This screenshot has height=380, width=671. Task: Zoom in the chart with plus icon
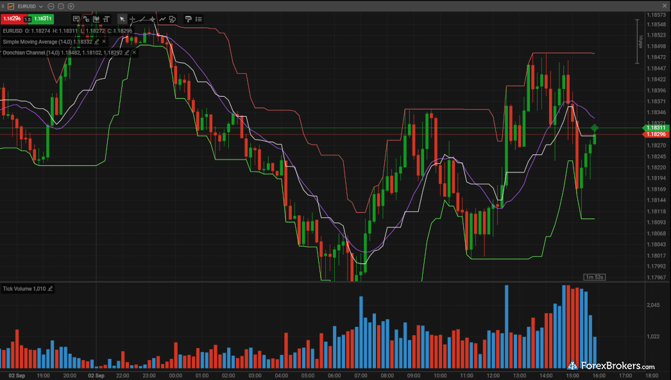tap(71, 6)
